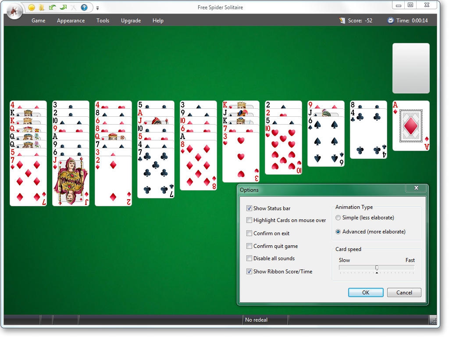This screenshot has width=449, height=337.
Task: Select Simple (less elaborate) animation
Action: coord(338,218)
